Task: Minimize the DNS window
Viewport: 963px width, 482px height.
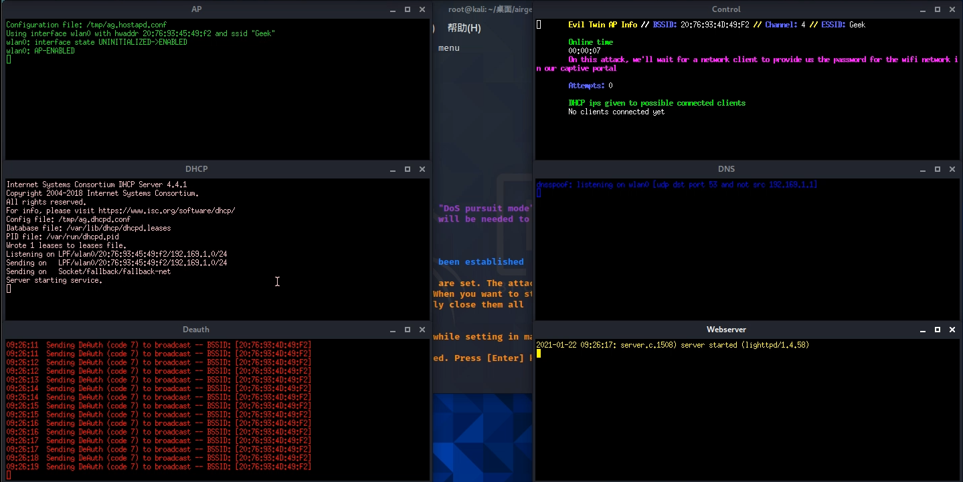Action: point(923,170)
